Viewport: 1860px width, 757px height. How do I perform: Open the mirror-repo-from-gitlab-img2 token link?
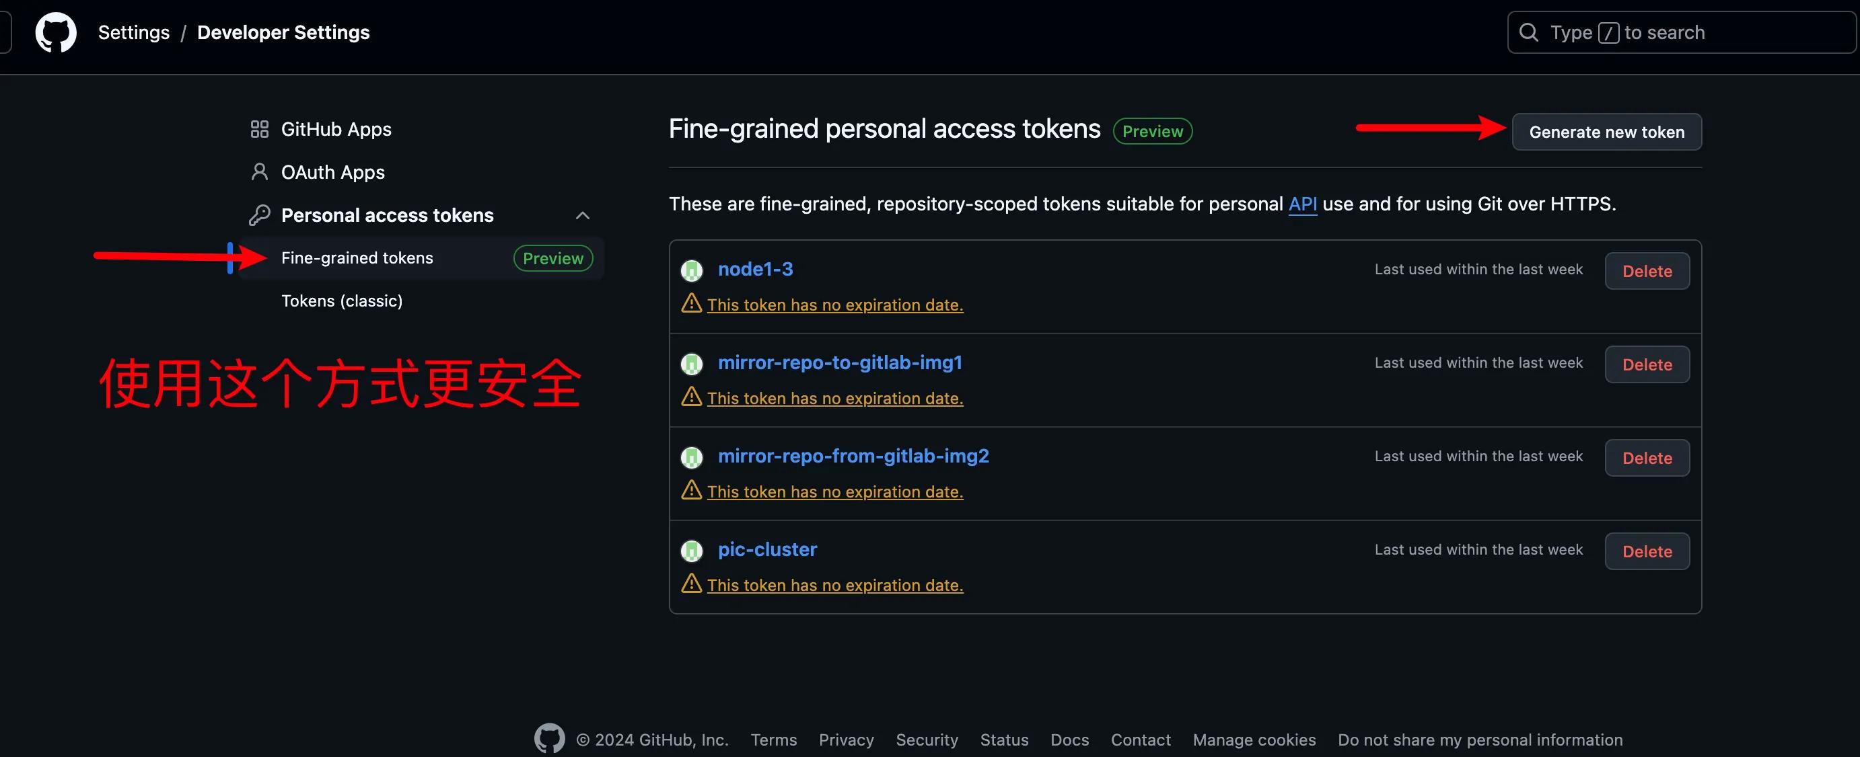point(853,456)
